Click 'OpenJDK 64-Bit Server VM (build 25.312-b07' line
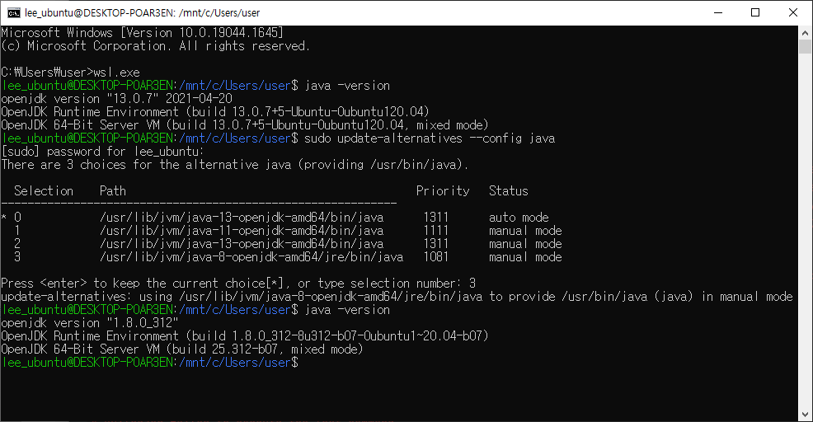813x422 pixels. pyautogui.click(x=182, y=349)
